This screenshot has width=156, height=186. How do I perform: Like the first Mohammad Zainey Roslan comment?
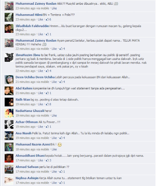pos(54,8)
